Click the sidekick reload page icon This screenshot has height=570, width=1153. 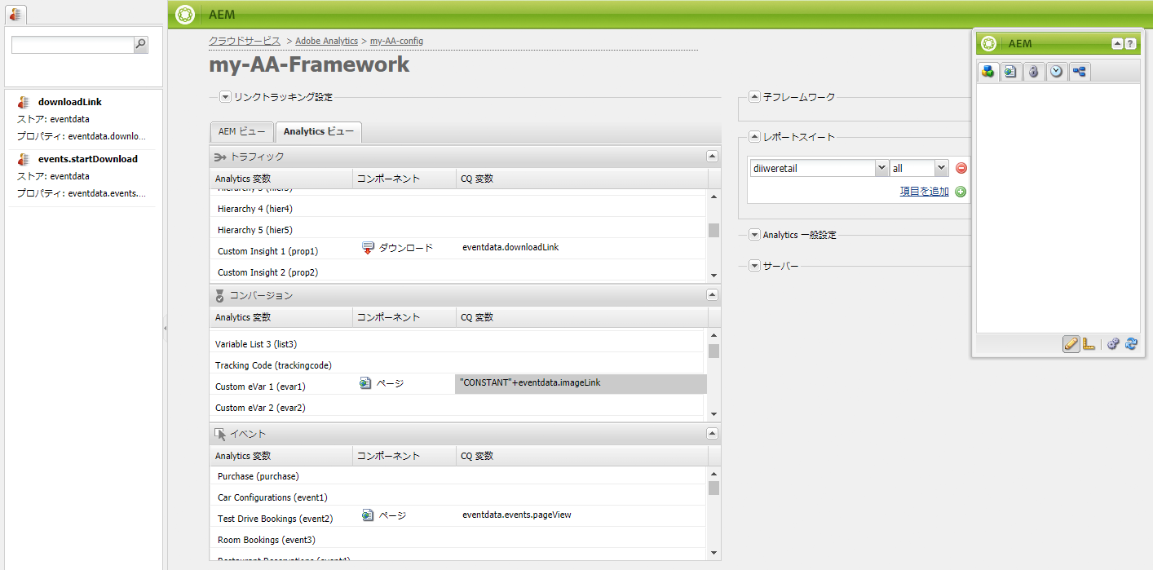[x=1131, y=344]
